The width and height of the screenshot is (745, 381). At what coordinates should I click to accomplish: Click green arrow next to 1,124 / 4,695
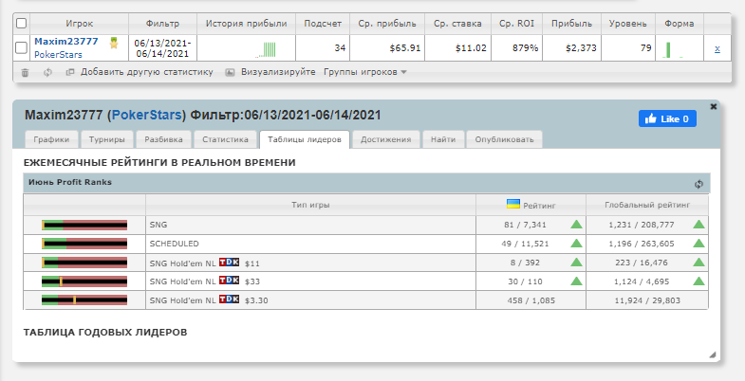[698, 281]
